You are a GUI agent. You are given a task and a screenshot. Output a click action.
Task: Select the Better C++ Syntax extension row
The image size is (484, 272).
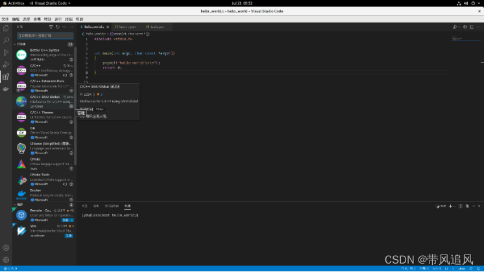[x=45, y=55]
